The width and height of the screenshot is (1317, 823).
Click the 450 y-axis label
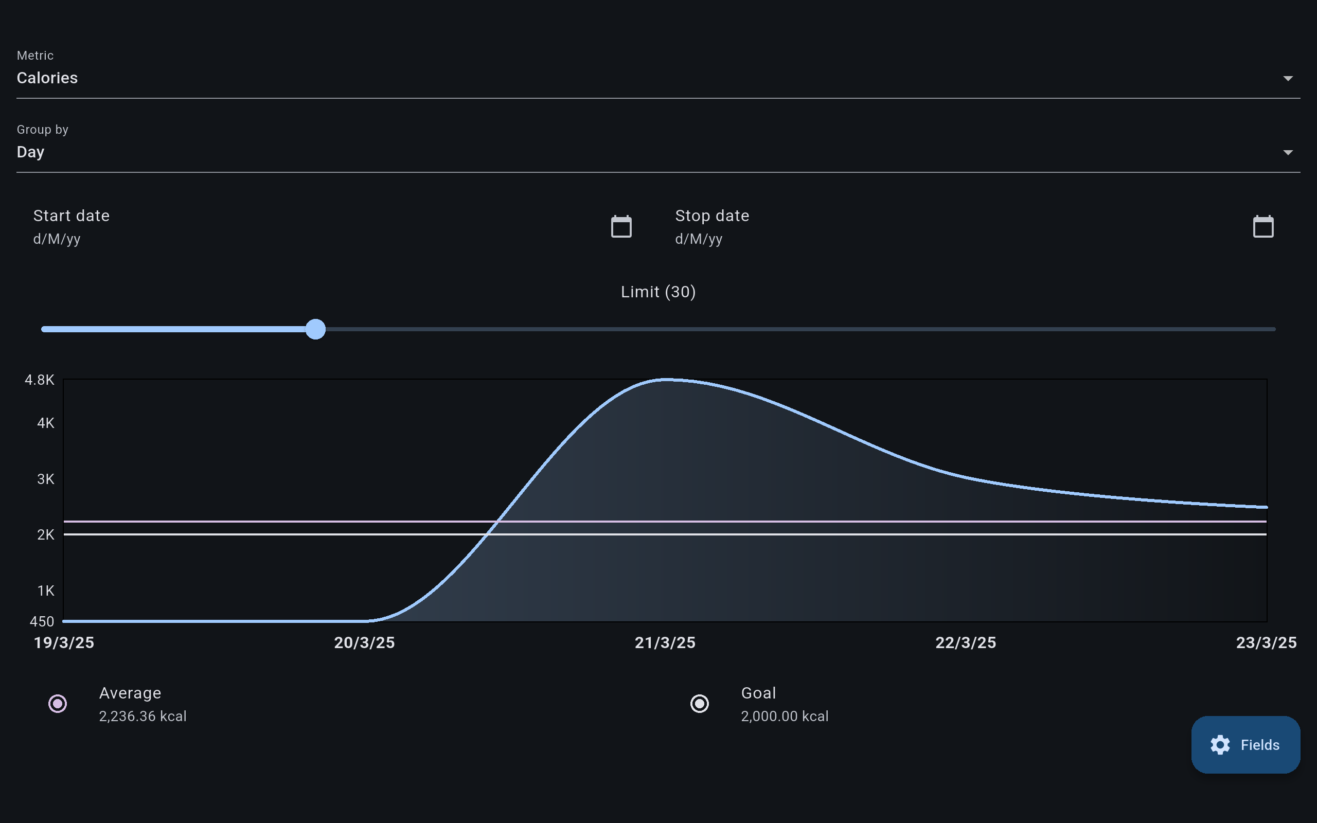point(42,621)
